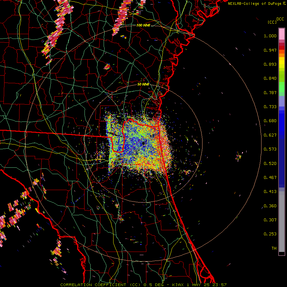
Task: Click the TH threshold label
Action: click(x=274, y=248)
